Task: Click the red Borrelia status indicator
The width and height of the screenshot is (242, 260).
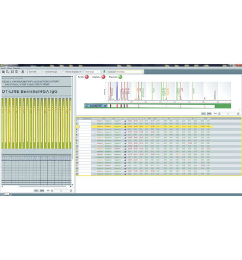Action: [x=87, y=77]
